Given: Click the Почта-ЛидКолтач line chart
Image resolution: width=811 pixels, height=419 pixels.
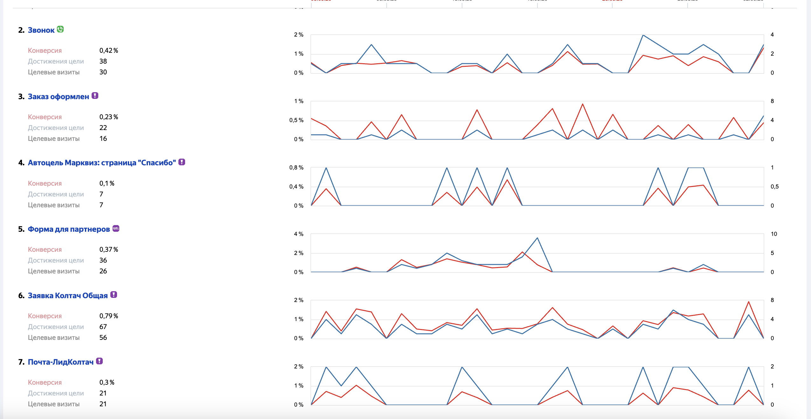Looking at the screenshot, I should coord(537,386).
